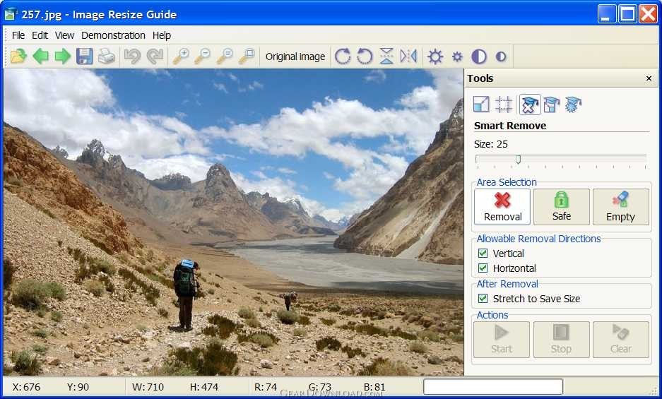Click the status bar progress field

click(x=493, y=386)
